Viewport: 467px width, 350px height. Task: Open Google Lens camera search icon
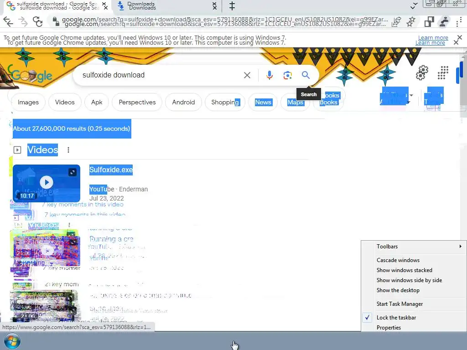tap(287, 75)
